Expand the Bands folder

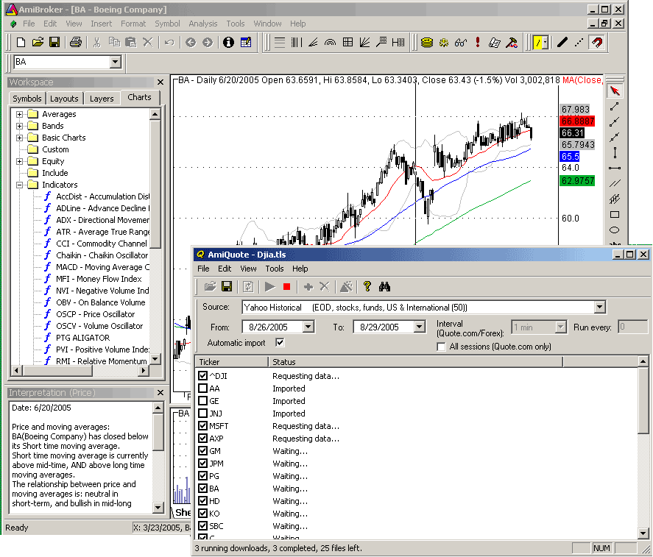(19, 126)
